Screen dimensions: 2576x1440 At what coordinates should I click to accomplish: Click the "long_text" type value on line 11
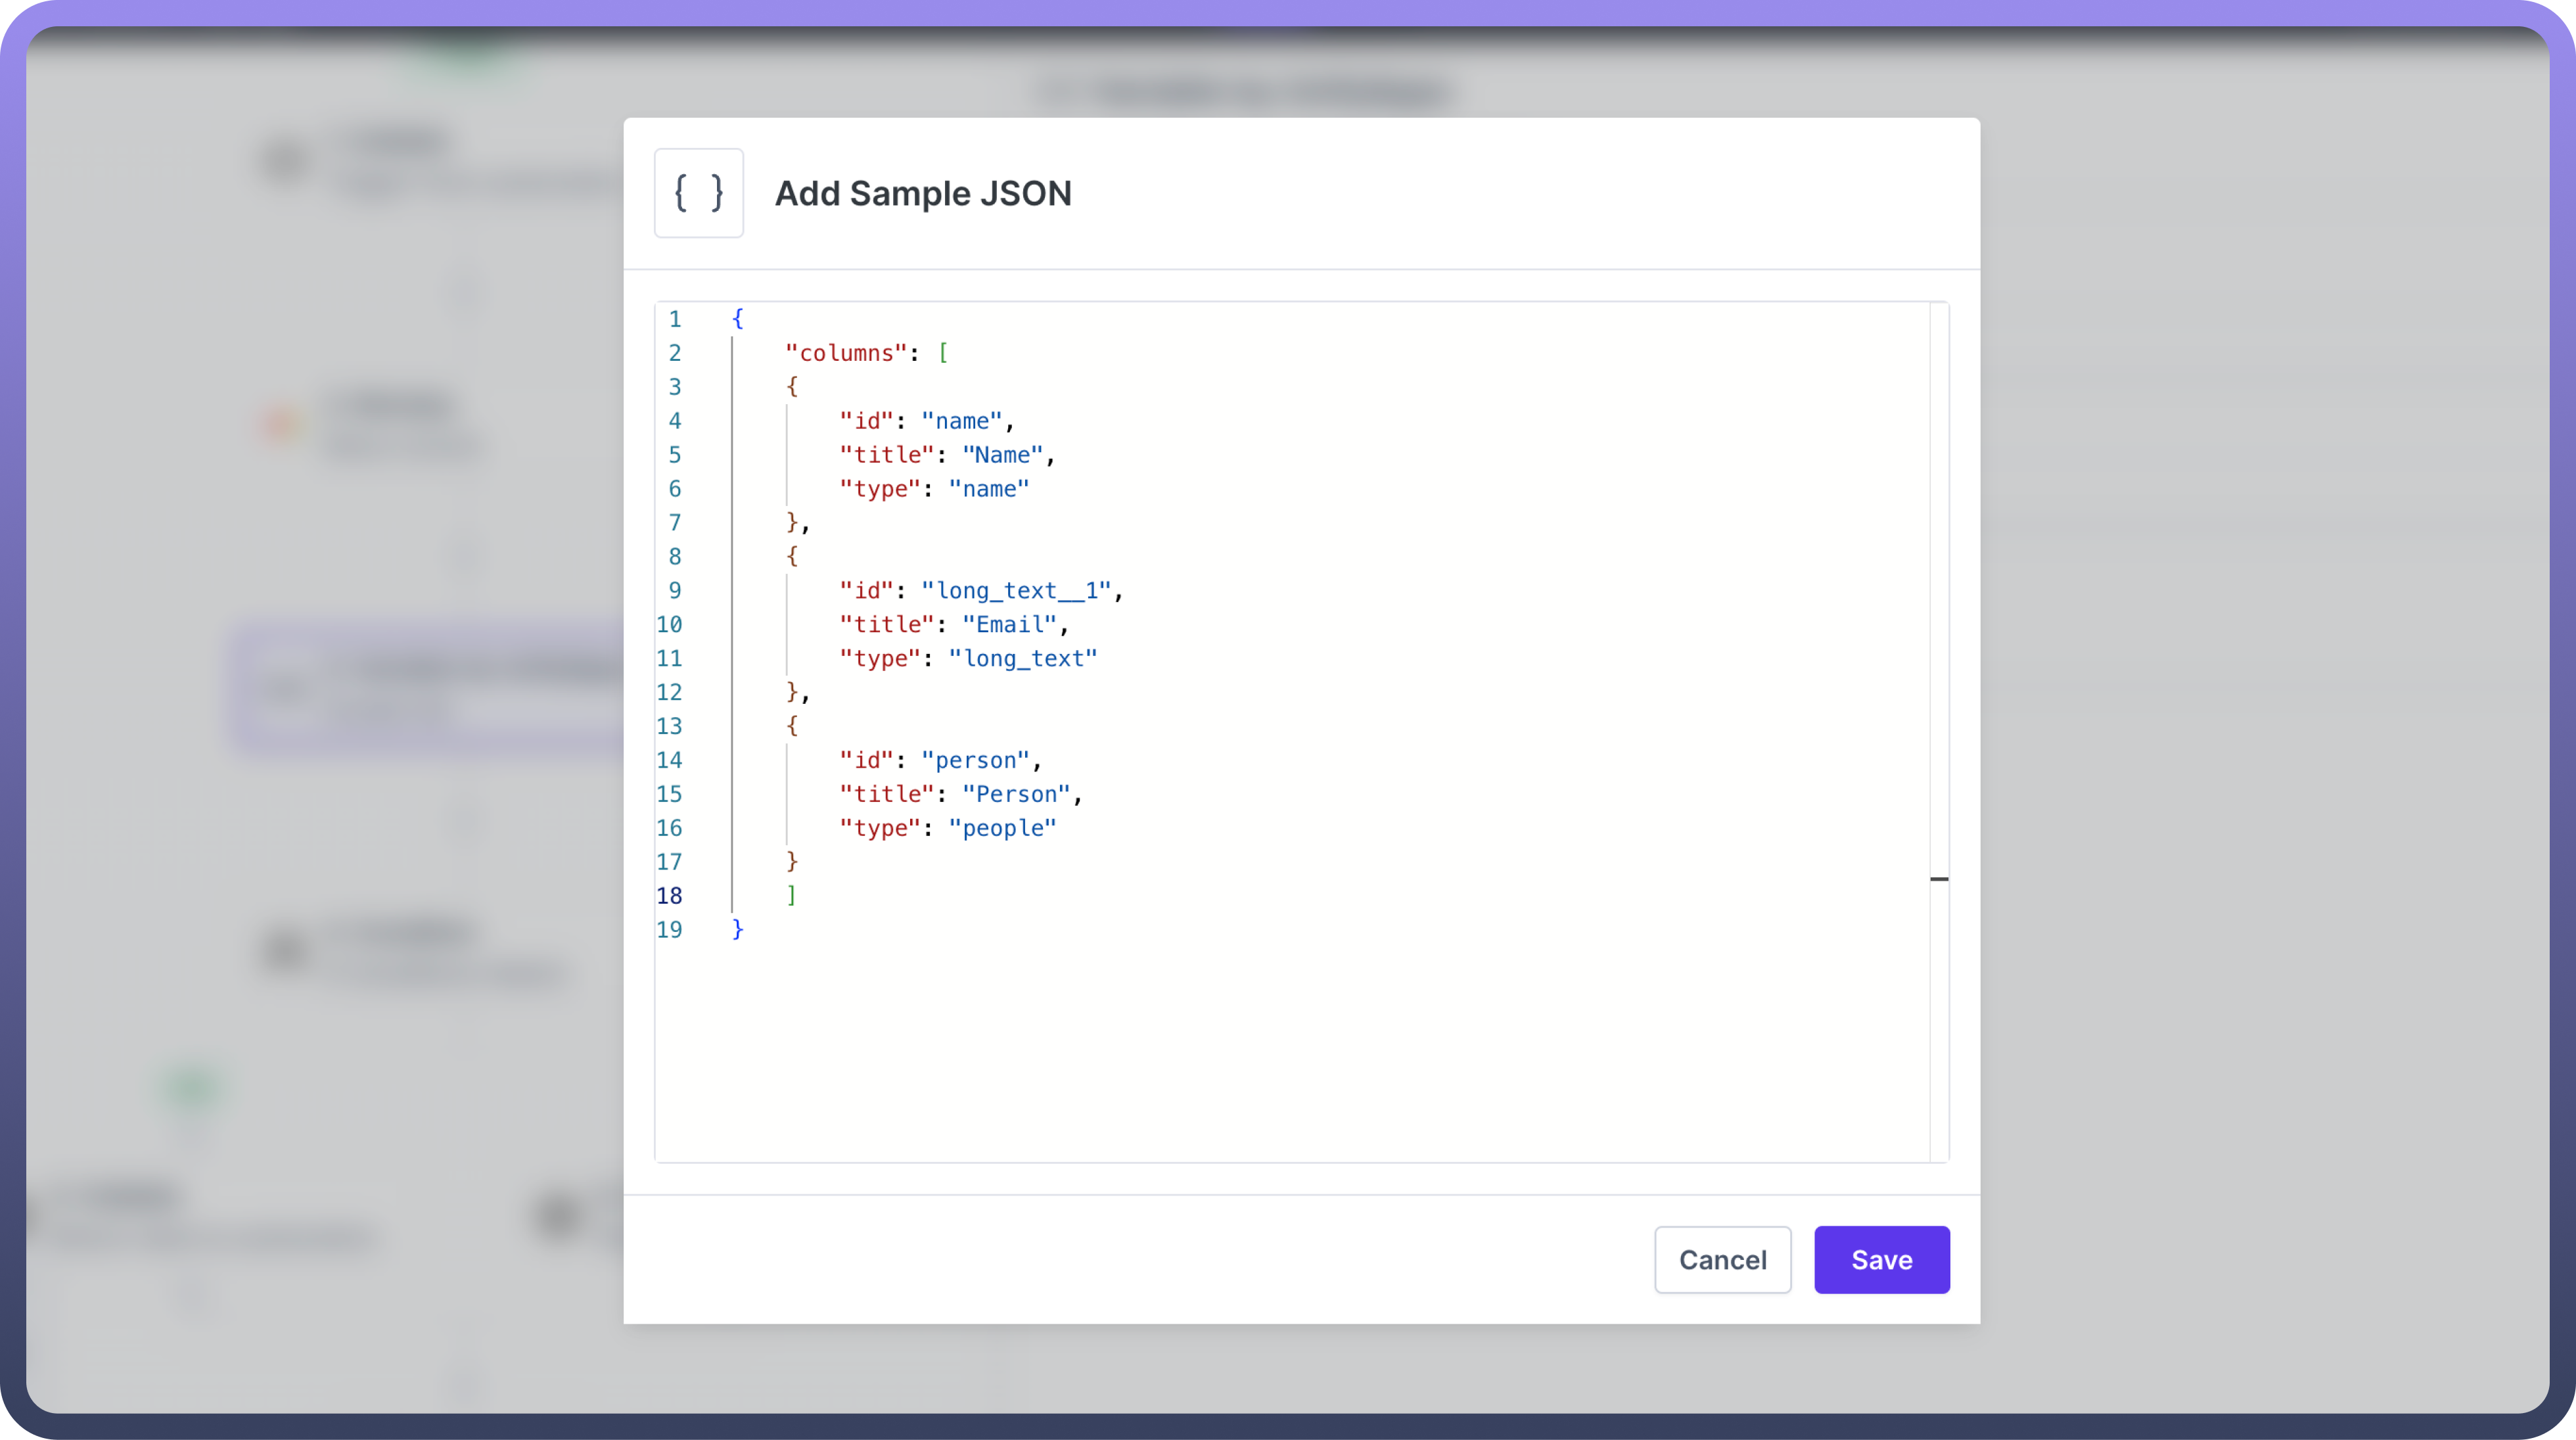1022,659
